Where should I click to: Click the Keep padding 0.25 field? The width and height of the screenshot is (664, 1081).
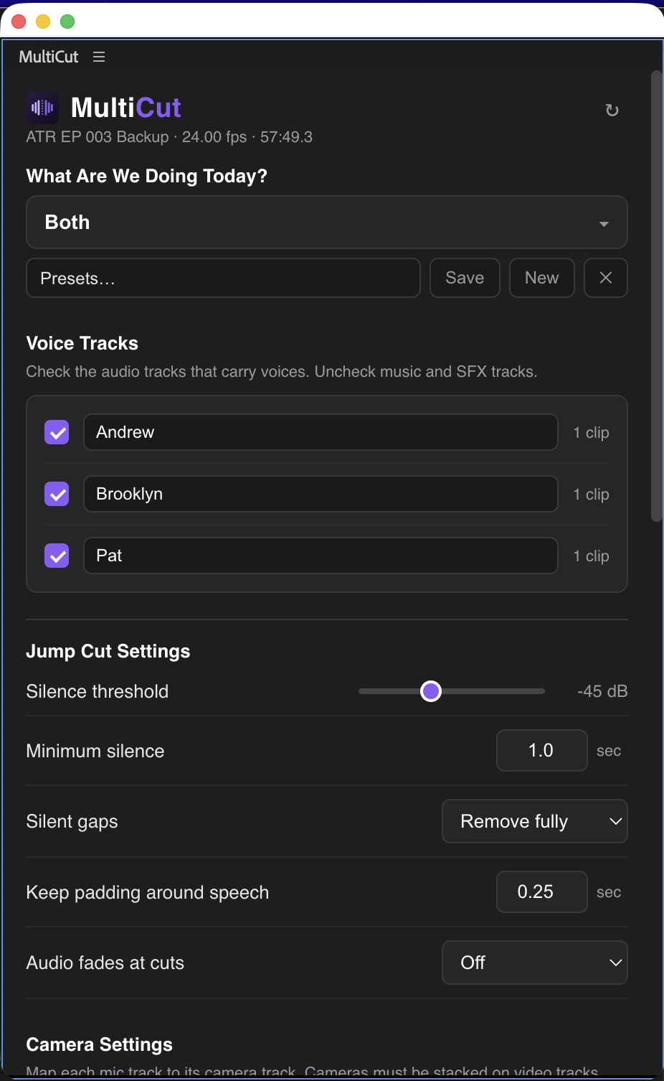point(541,892)
